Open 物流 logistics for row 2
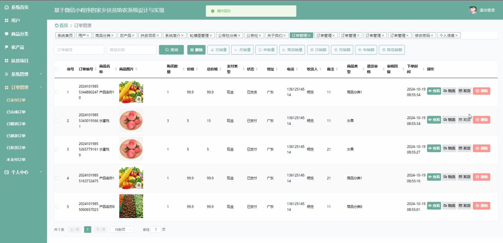503x243 pixels. tap(449, 120)
